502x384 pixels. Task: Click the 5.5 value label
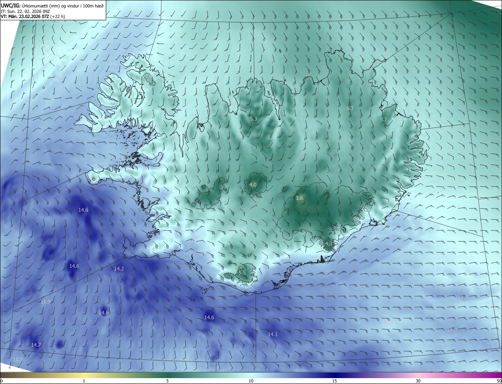[x=242, y=272]
